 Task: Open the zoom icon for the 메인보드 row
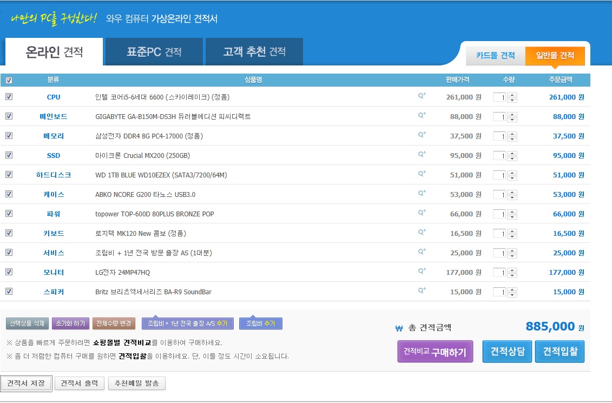[422, 116]
